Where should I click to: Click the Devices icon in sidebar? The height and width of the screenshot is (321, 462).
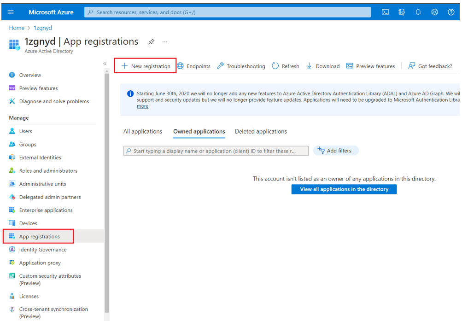12,223
